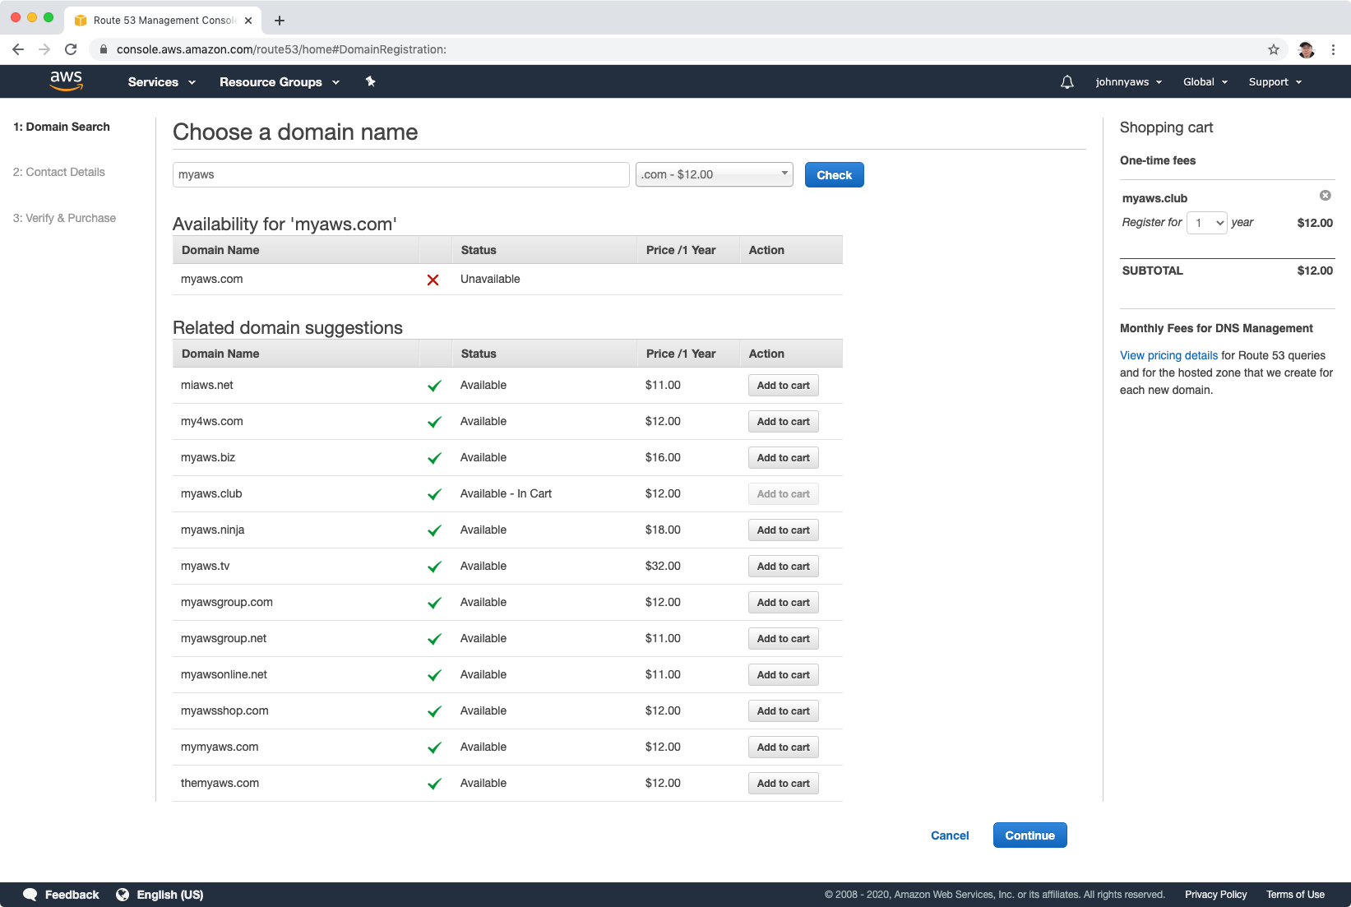Click the Unavailable status text
The width and height of the screenshot is (1351, 907).
(x=490, y=280)
